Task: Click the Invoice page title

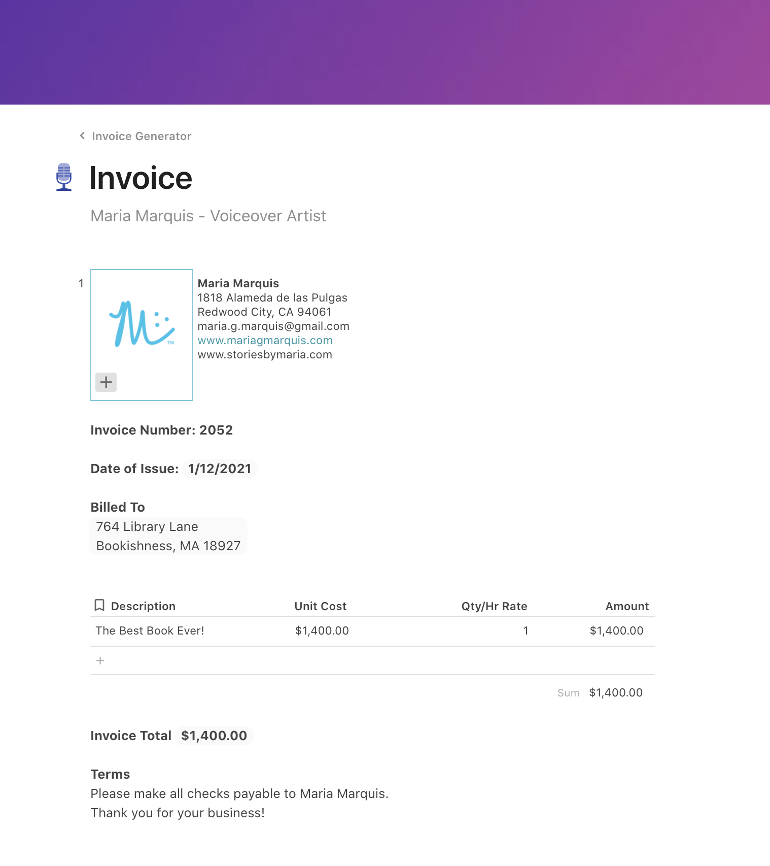Action: coord(141,178)
